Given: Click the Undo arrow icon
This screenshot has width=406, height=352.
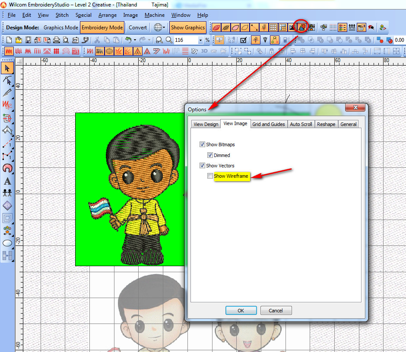Looking at the screenshot, I should (x=128, y=40).
